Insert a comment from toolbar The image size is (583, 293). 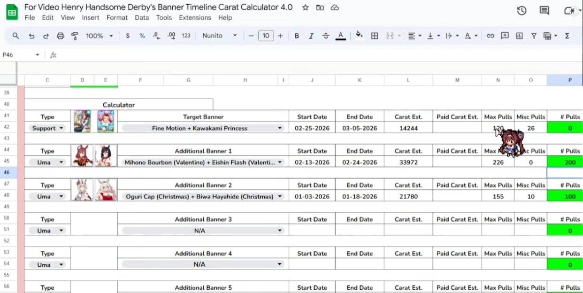click(x=505, y=36)
